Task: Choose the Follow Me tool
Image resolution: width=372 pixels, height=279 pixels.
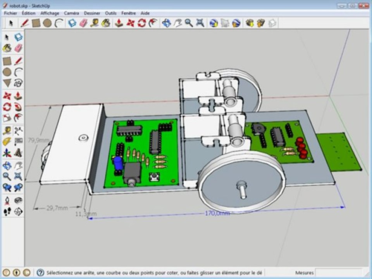Action: coord(18,107)
